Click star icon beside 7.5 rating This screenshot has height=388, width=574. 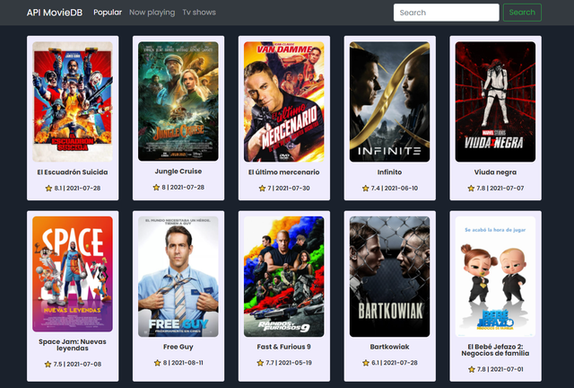click(48, 364)
